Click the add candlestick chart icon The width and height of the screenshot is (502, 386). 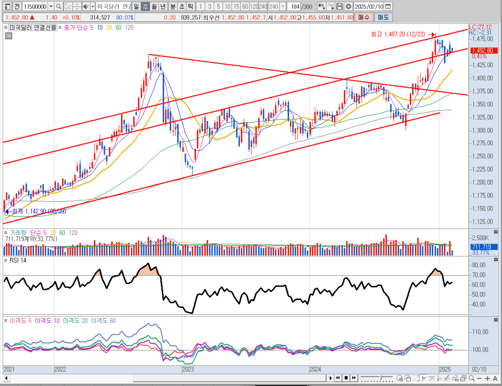[x=322, y=7]
